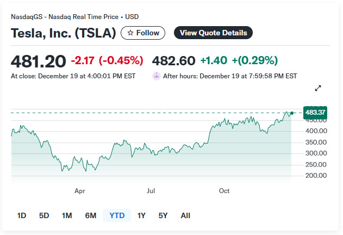
Task: Select the YTD range tab
Action: [117, 215]
